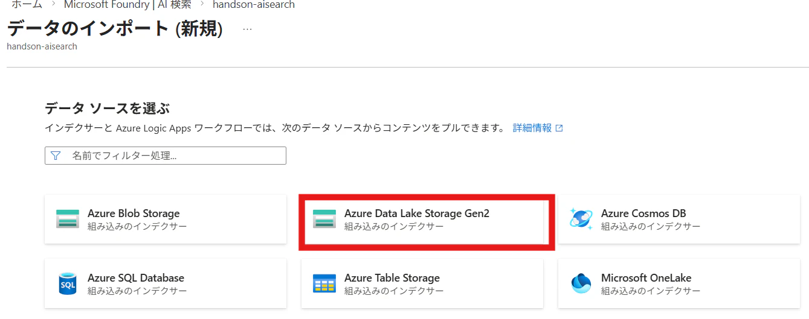
Task: Pick the Microsoft OneLake icon
Action: [x=581, y=283]
